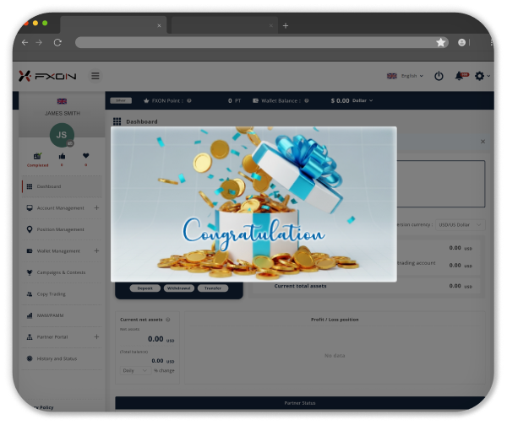Open the notifications bell
Screen dimensions: 507x425
pos(460,76)
